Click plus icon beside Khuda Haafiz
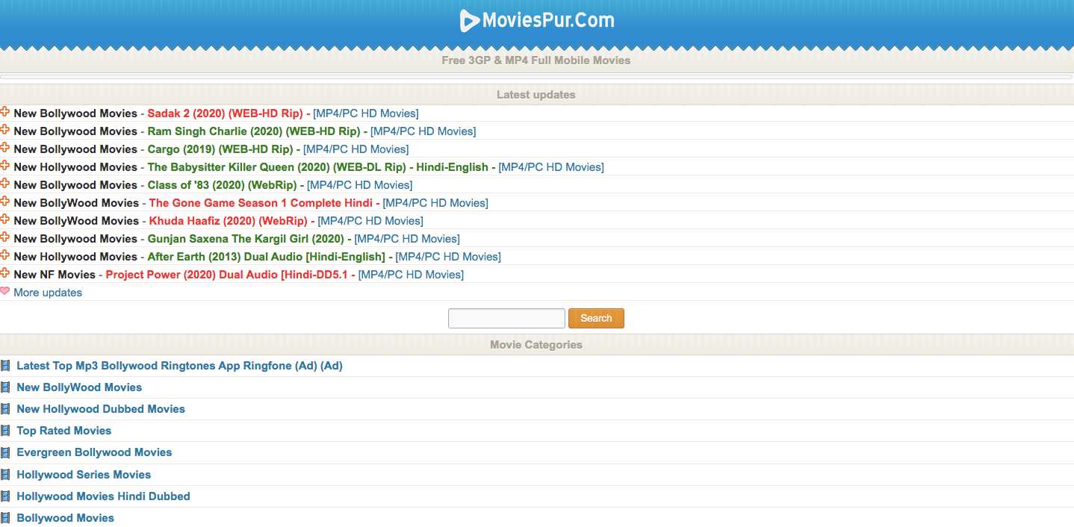The height and width of the screenshot is (527, 1074). [x=5, y=219]
